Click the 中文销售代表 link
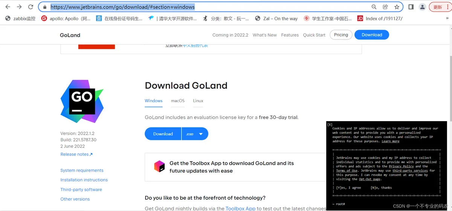452x211 pixels. (x=195, y=46)
